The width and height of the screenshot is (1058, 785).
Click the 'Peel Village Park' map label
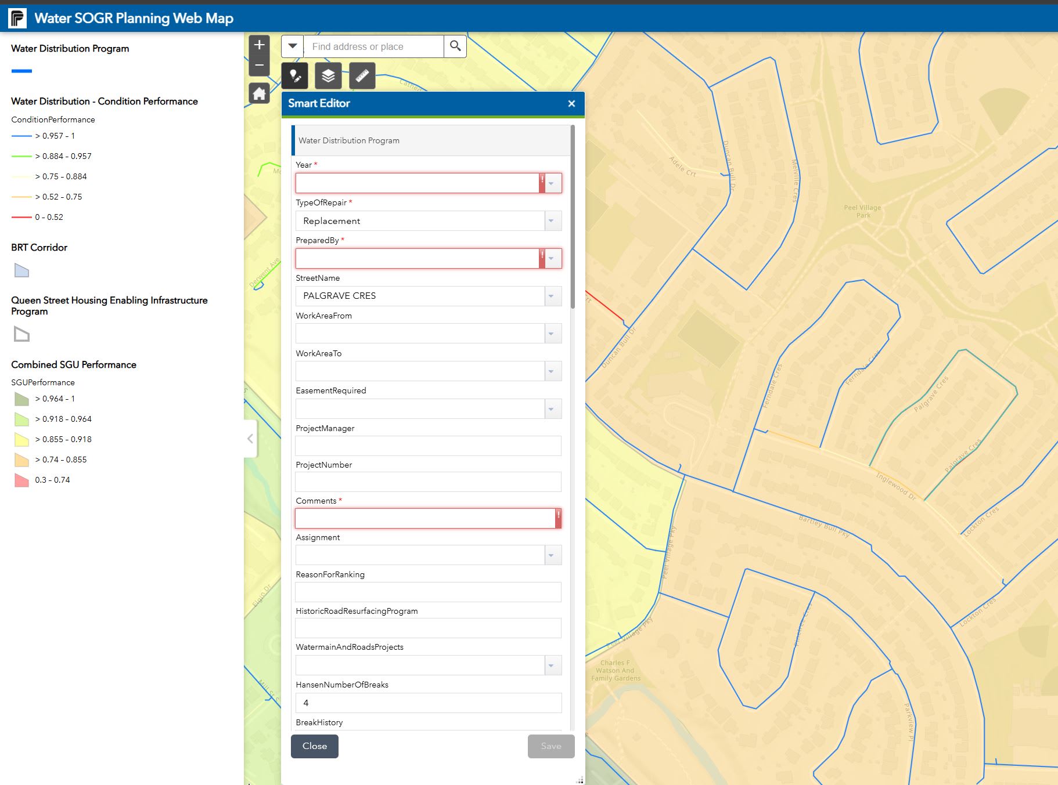click(862, 211)
